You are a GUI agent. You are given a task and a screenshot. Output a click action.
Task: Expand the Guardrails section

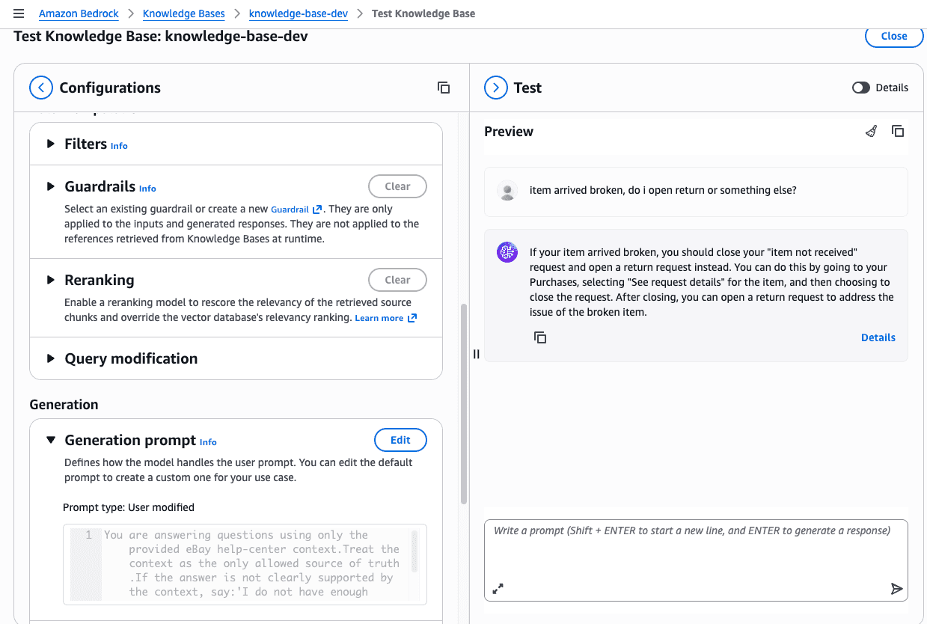click(51, 186)
